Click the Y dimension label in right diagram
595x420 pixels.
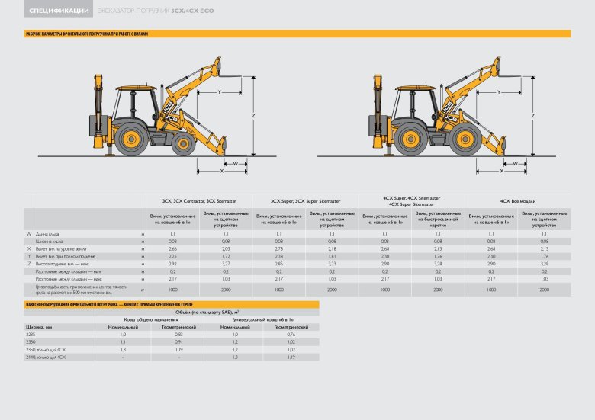click(x=499, y=91)
